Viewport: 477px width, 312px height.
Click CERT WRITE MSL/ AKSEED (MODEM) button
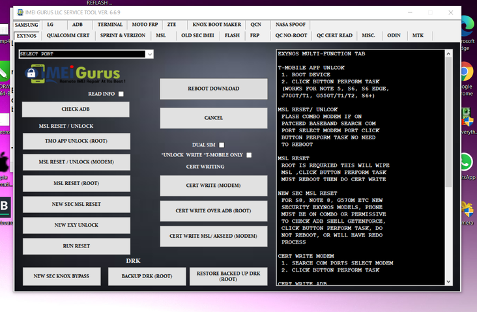click(x=214, y=236)
